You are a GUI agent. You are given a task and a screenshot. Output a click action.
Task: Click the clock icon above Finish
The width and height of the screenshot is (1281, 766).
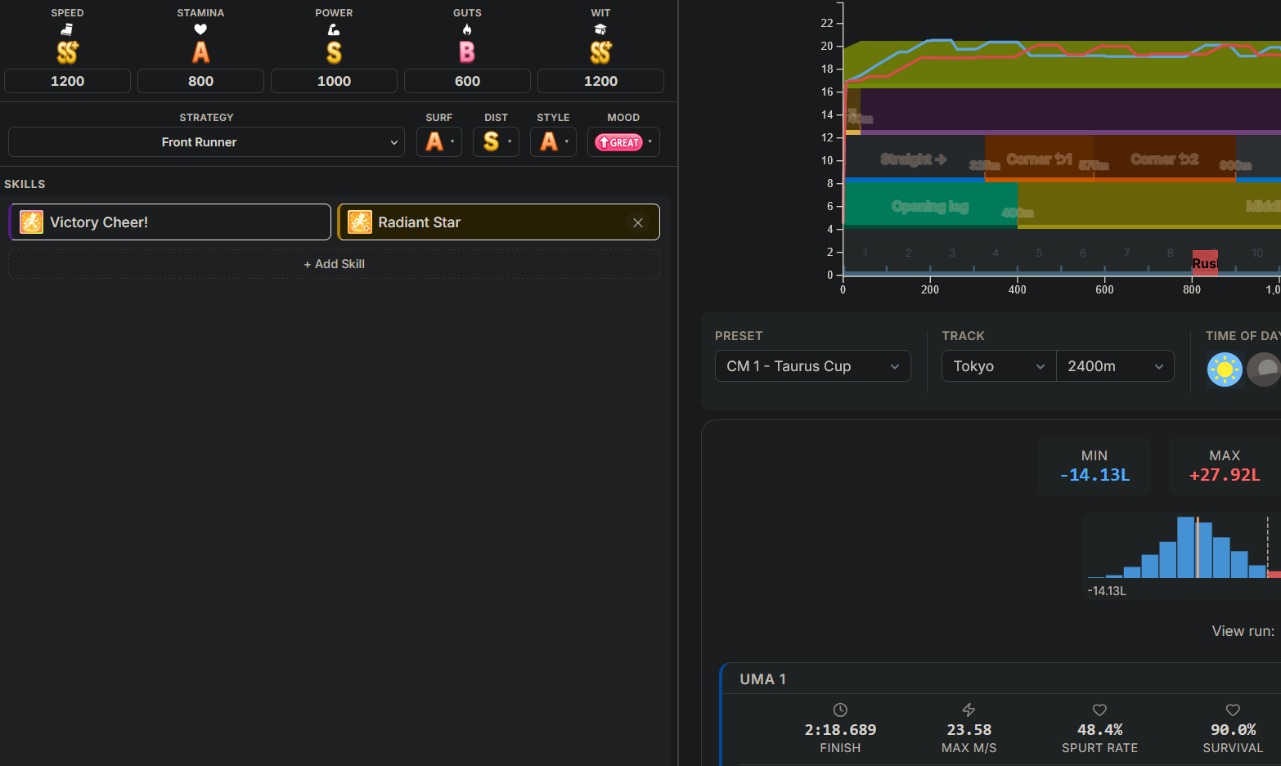pyautogui.click(x=840, y=710)
